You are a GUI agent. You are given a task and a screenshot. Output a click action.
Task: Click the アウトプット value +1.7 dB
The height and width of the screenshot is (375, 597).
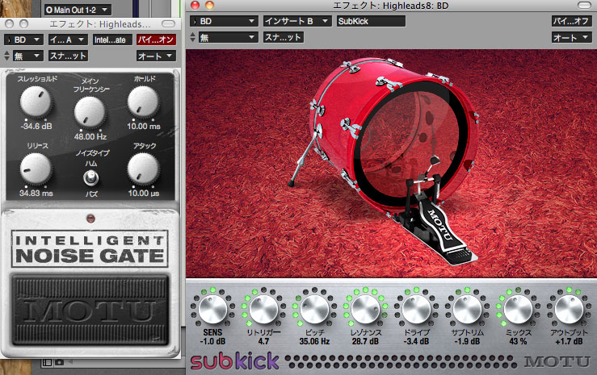[x=569, y=341]
